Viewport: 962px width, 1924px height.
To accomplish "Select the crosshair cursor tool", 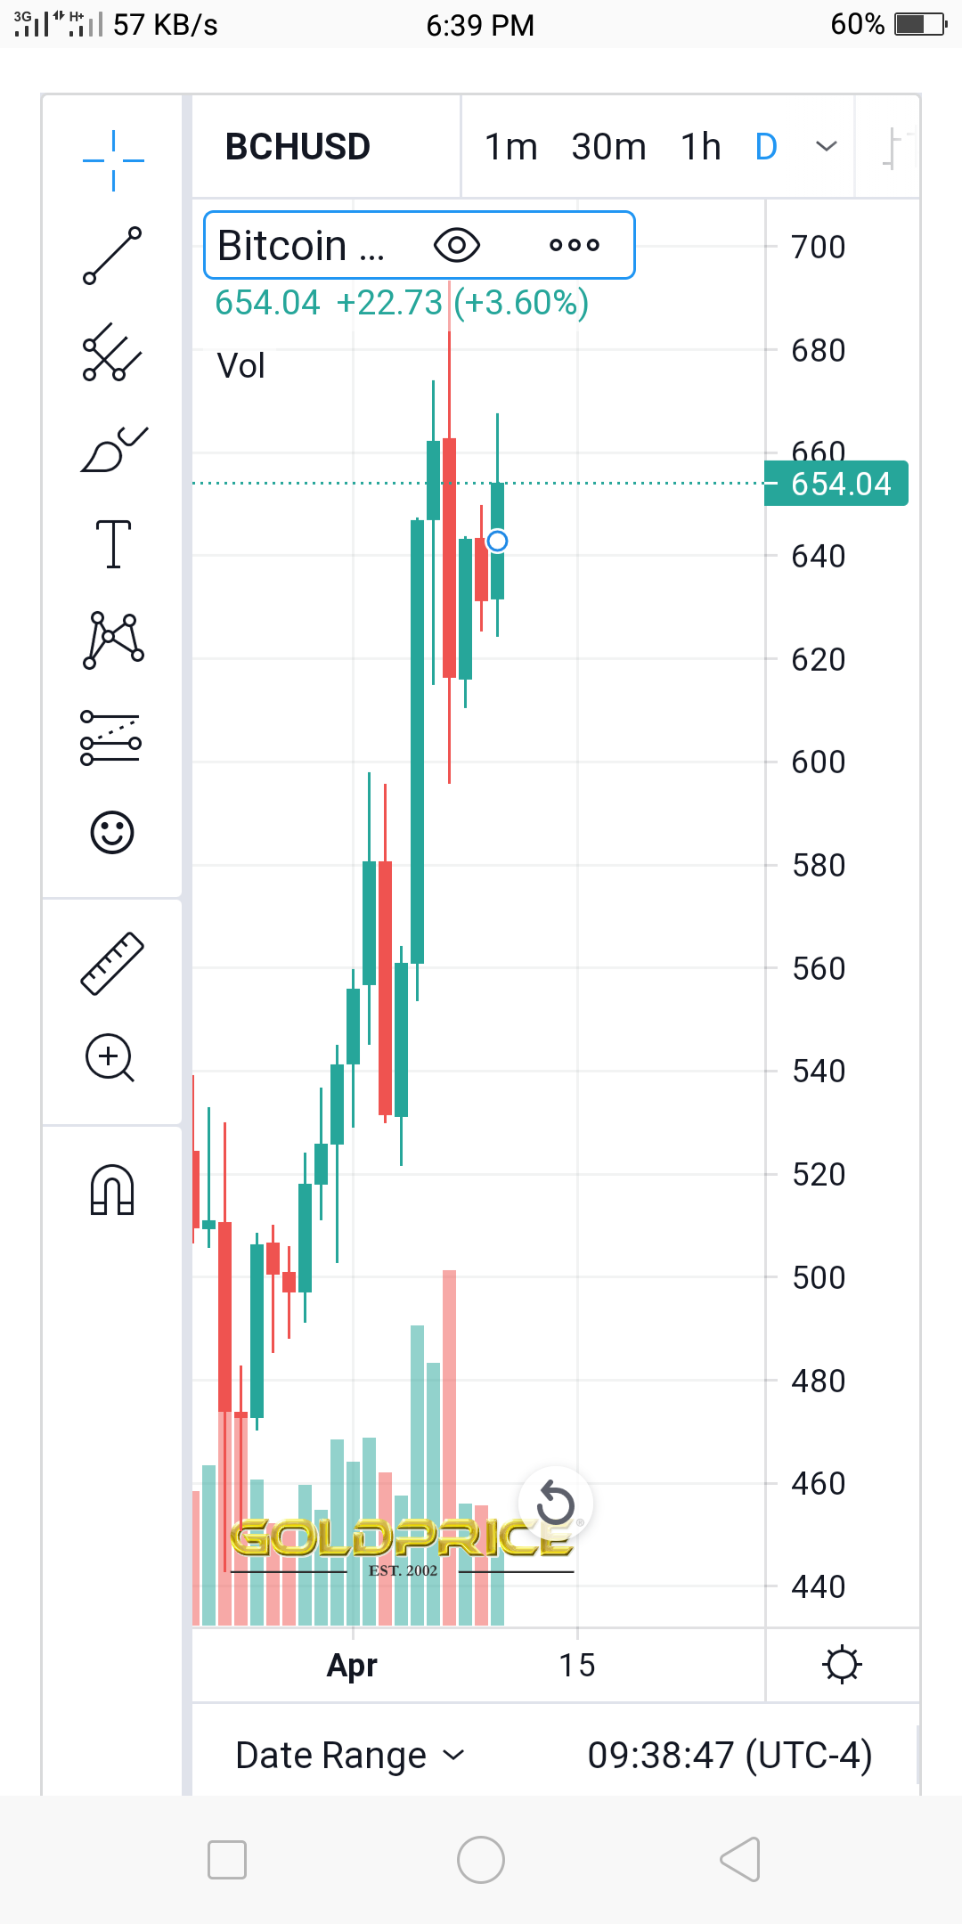I will coord(113,160).
